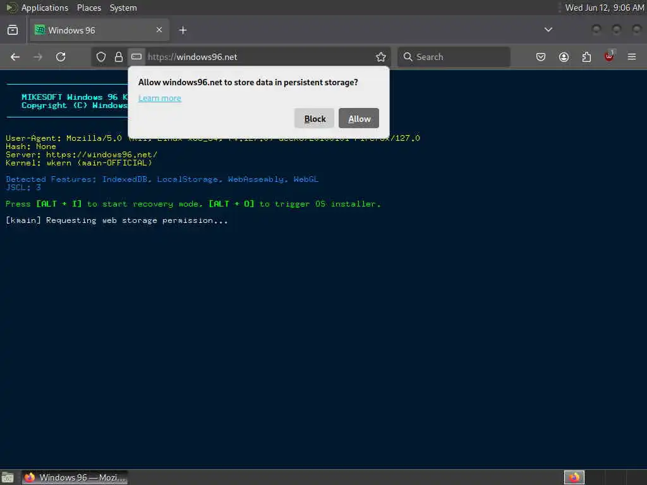The width and height of the screenshot is (647, 485).
Task: Close the Windows 96 tab
Action: pyautogui.click(x=159, y=30)
